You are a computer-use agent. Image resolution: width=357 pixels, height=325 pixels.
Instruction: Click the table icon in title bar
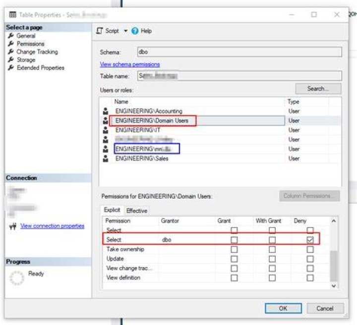(13, 14)
